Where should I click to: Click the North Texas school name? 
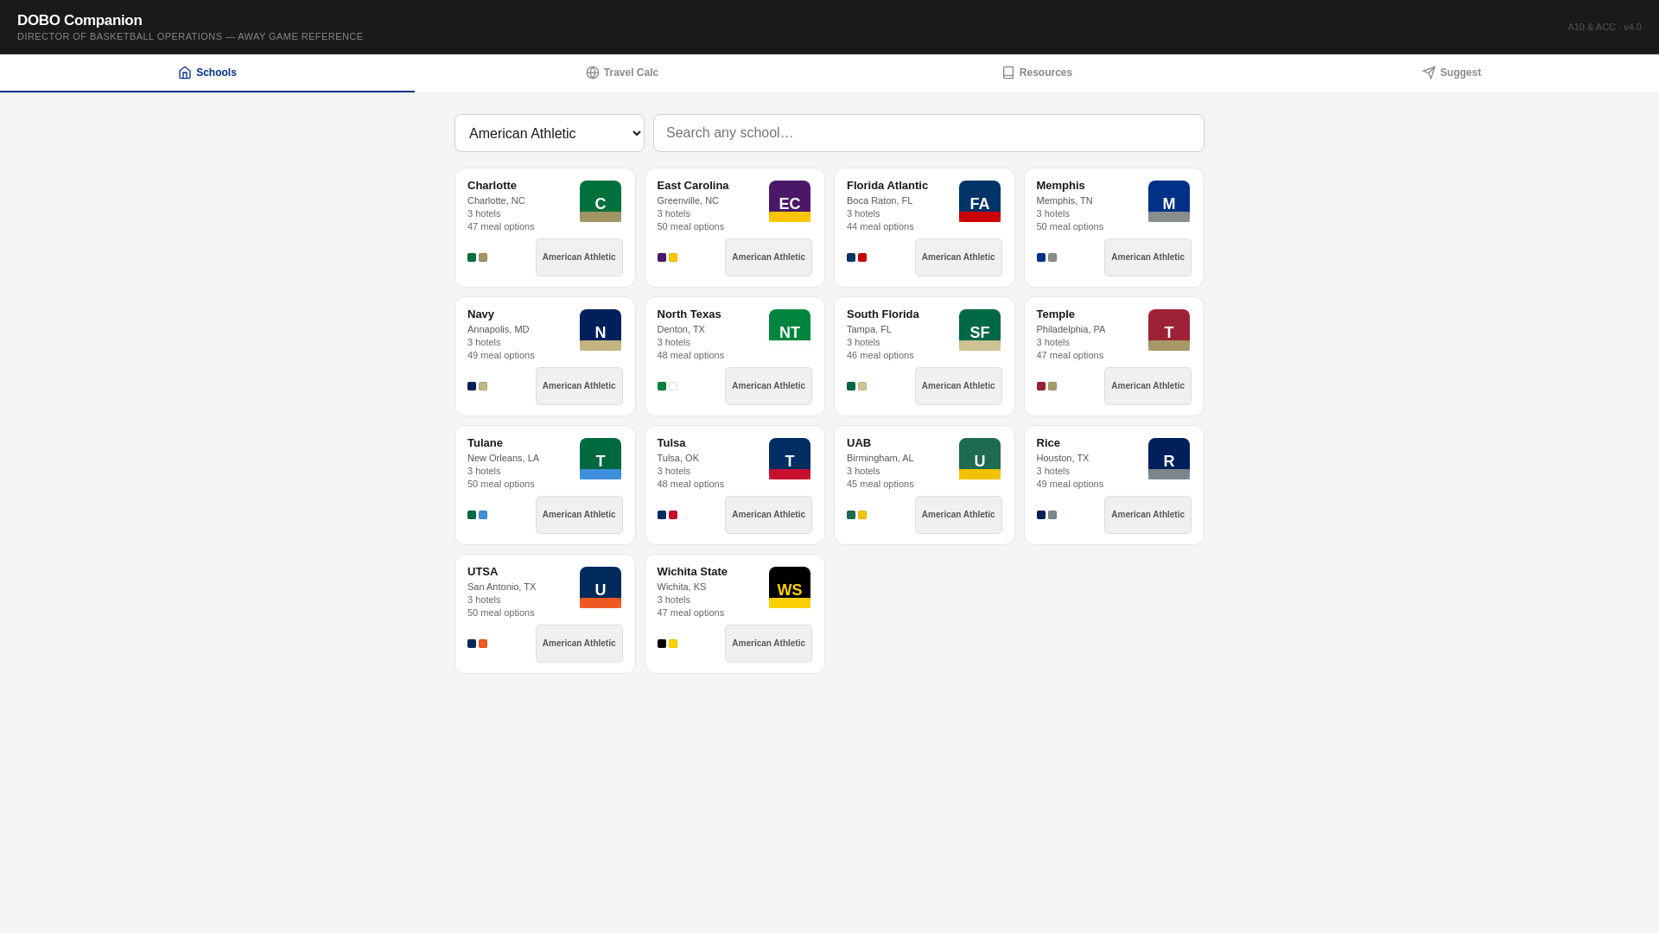[689, 314]
